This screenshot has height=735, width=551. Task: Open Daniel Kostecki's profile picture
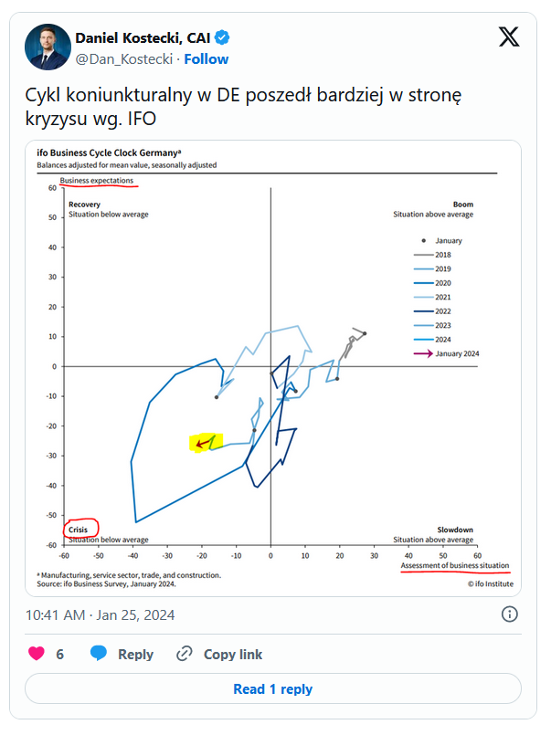click(x=48, y=47)
